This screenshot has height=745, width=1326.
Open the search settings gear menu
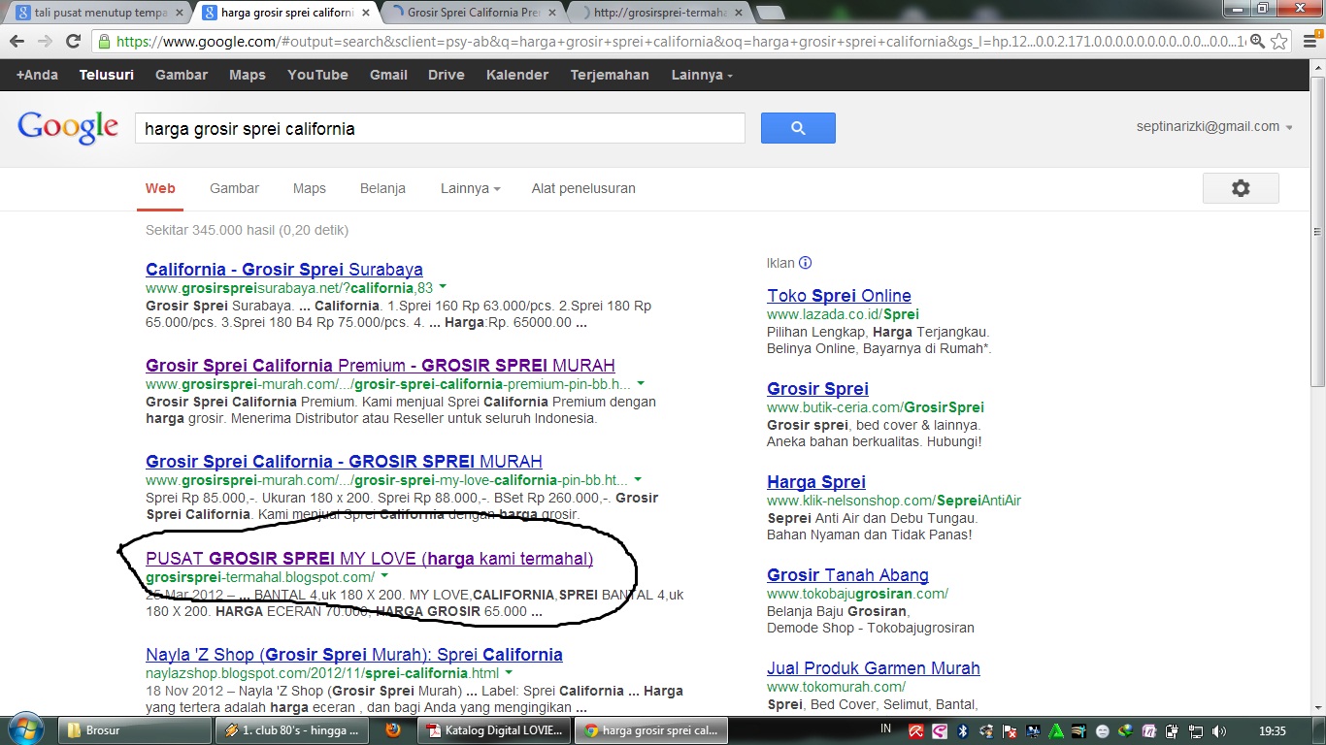tap(1241, 188)
